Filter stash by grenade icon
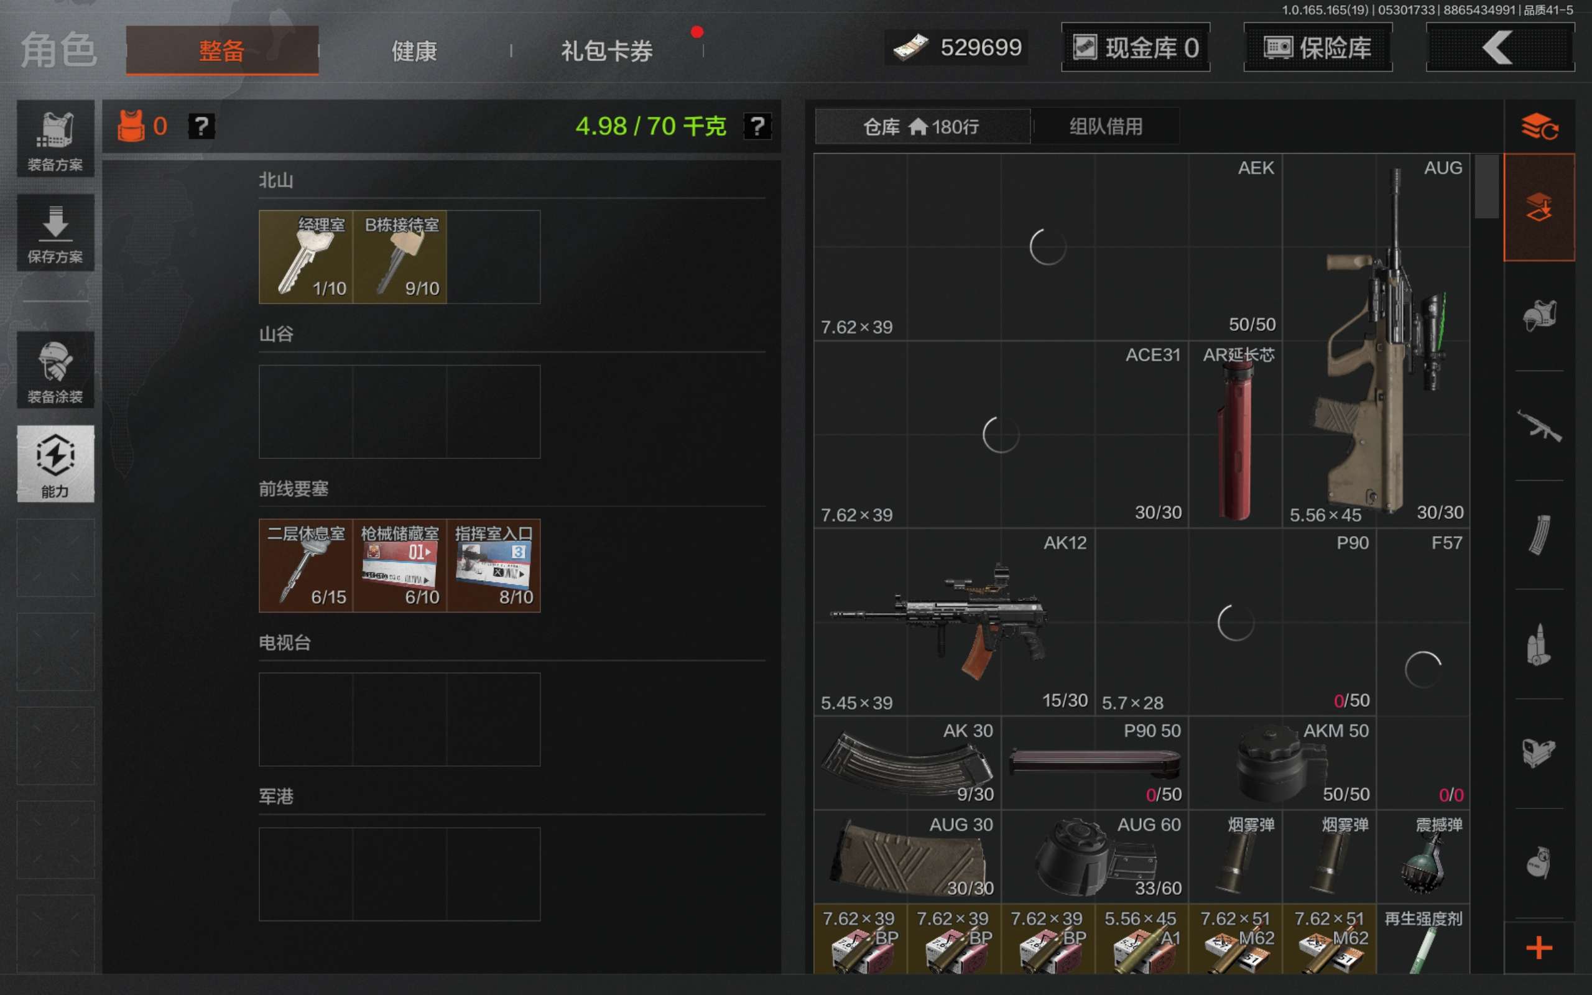1592x995 pixels. tap(1539, 863)
